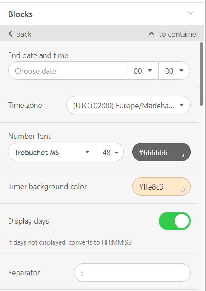Open the font size 48 dropdown
This screenshot has width=206, height=291.
click(110, 152)
